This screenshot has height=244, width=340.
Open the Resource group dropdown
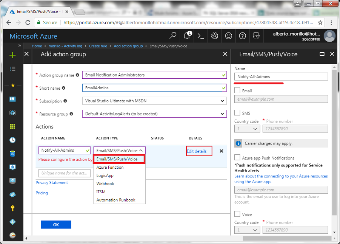[154, 114]
